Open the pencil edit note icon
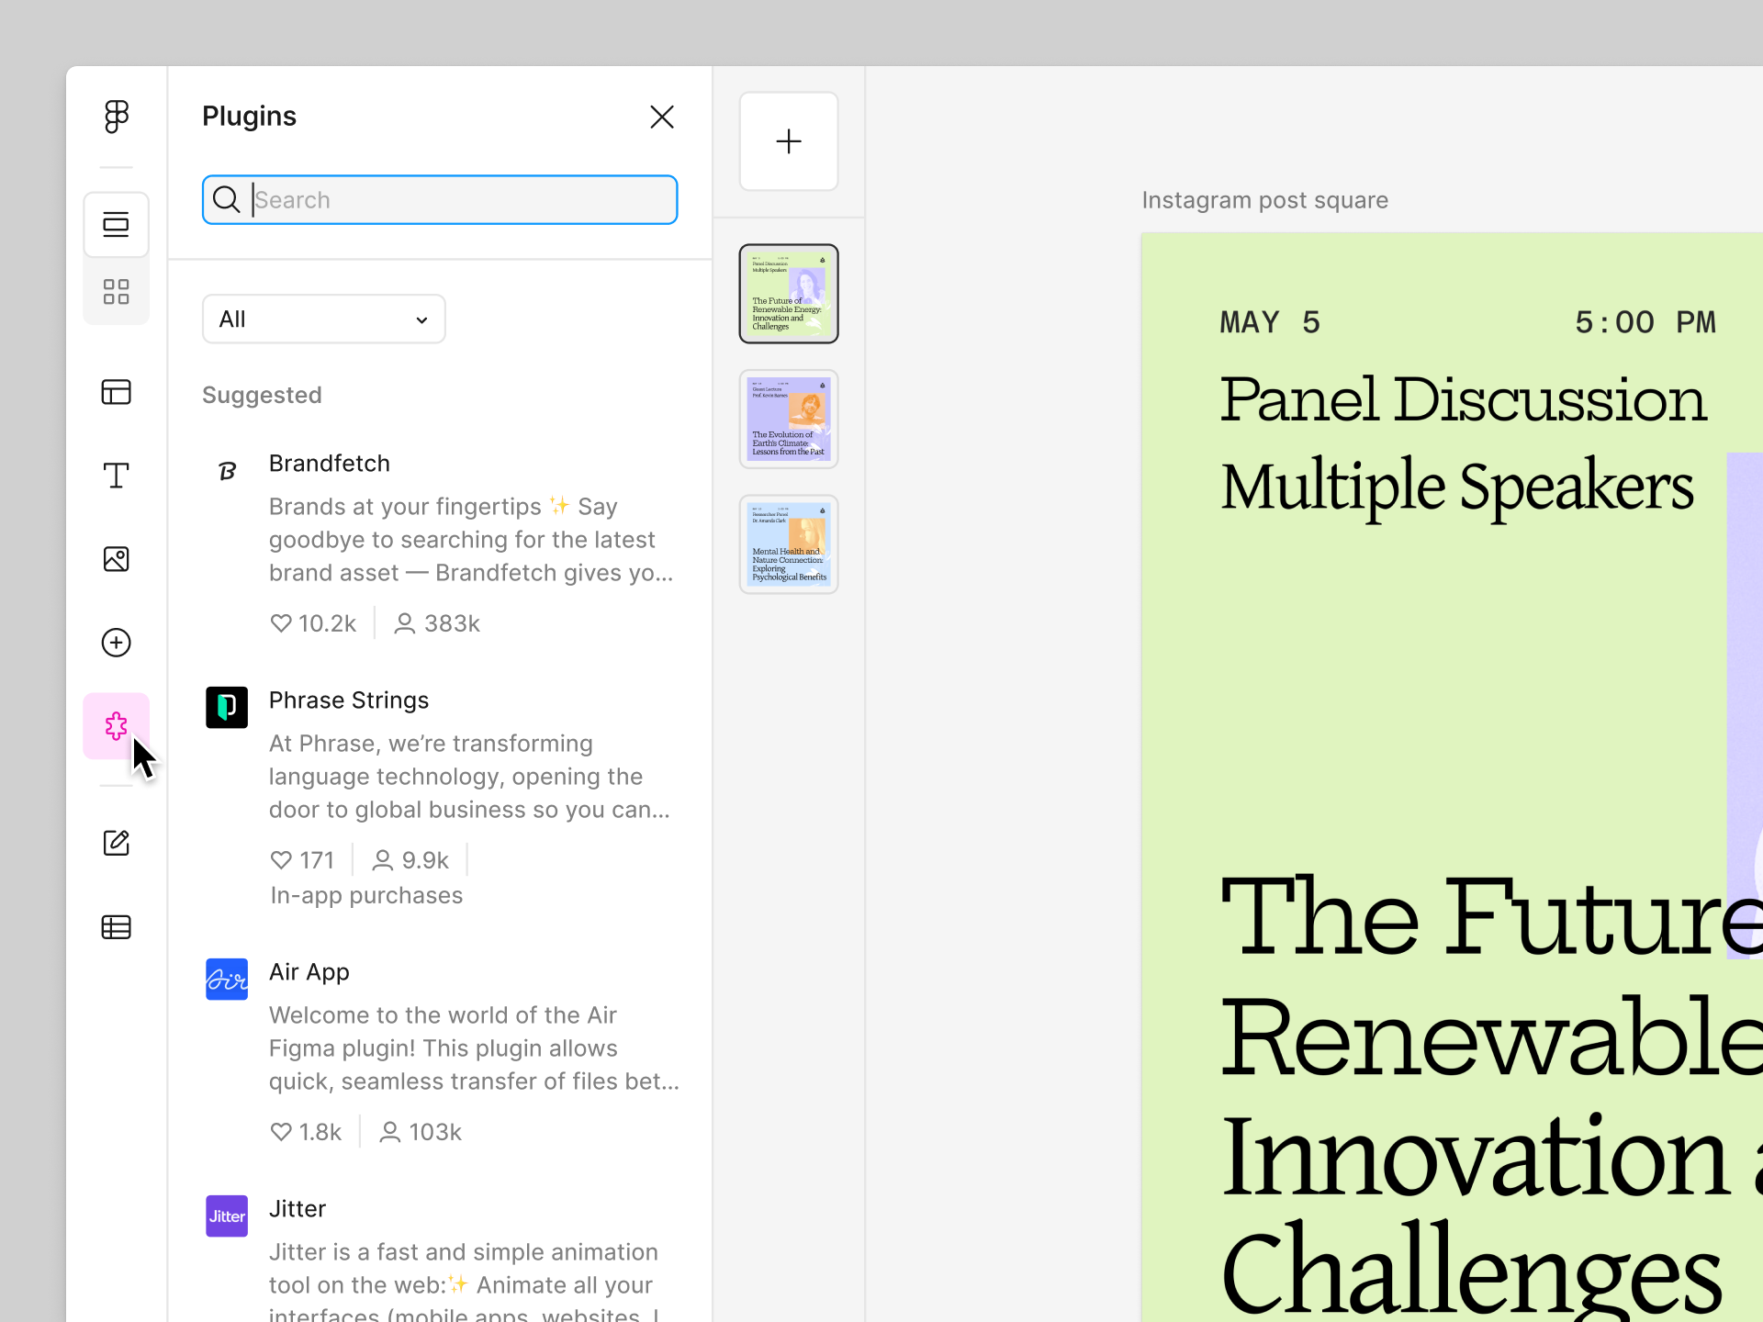Viewport: 1763px width, 1322px height. [117, 843]
